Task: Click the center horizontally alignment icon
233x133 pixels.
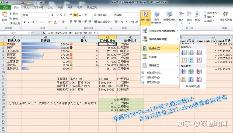Action: coord(75,22)
